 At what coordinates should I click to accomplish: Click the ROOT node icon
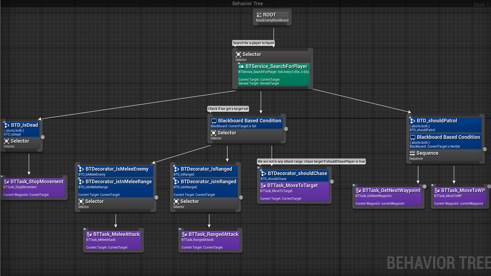point(259,14)
